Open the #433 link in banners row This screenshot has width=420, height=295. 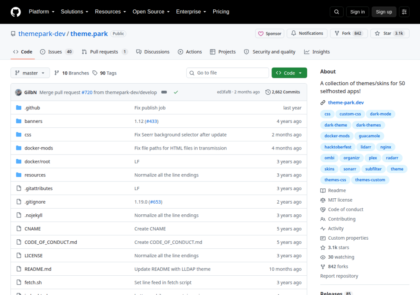tap(152, 121)
